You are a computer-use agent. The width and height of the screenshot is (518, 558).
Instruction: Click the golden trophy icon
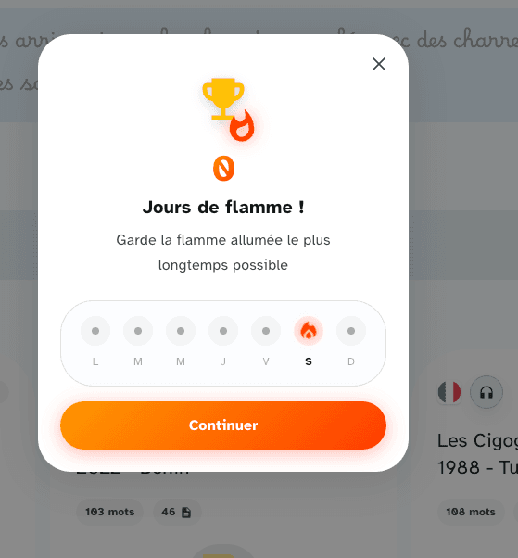pos(223,99)
